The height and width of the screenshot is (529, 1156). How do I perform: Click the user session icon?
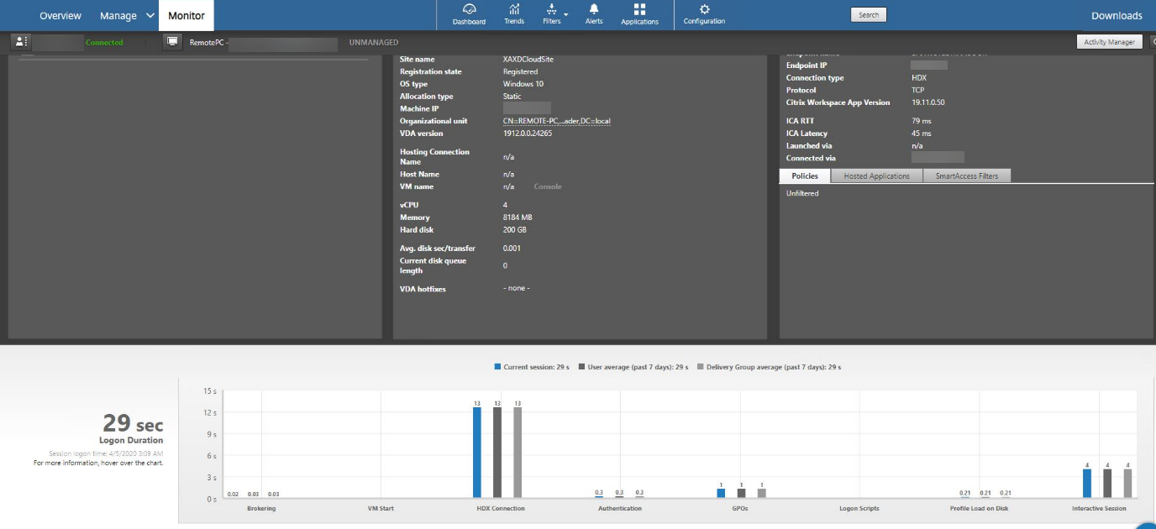point(22,42)
